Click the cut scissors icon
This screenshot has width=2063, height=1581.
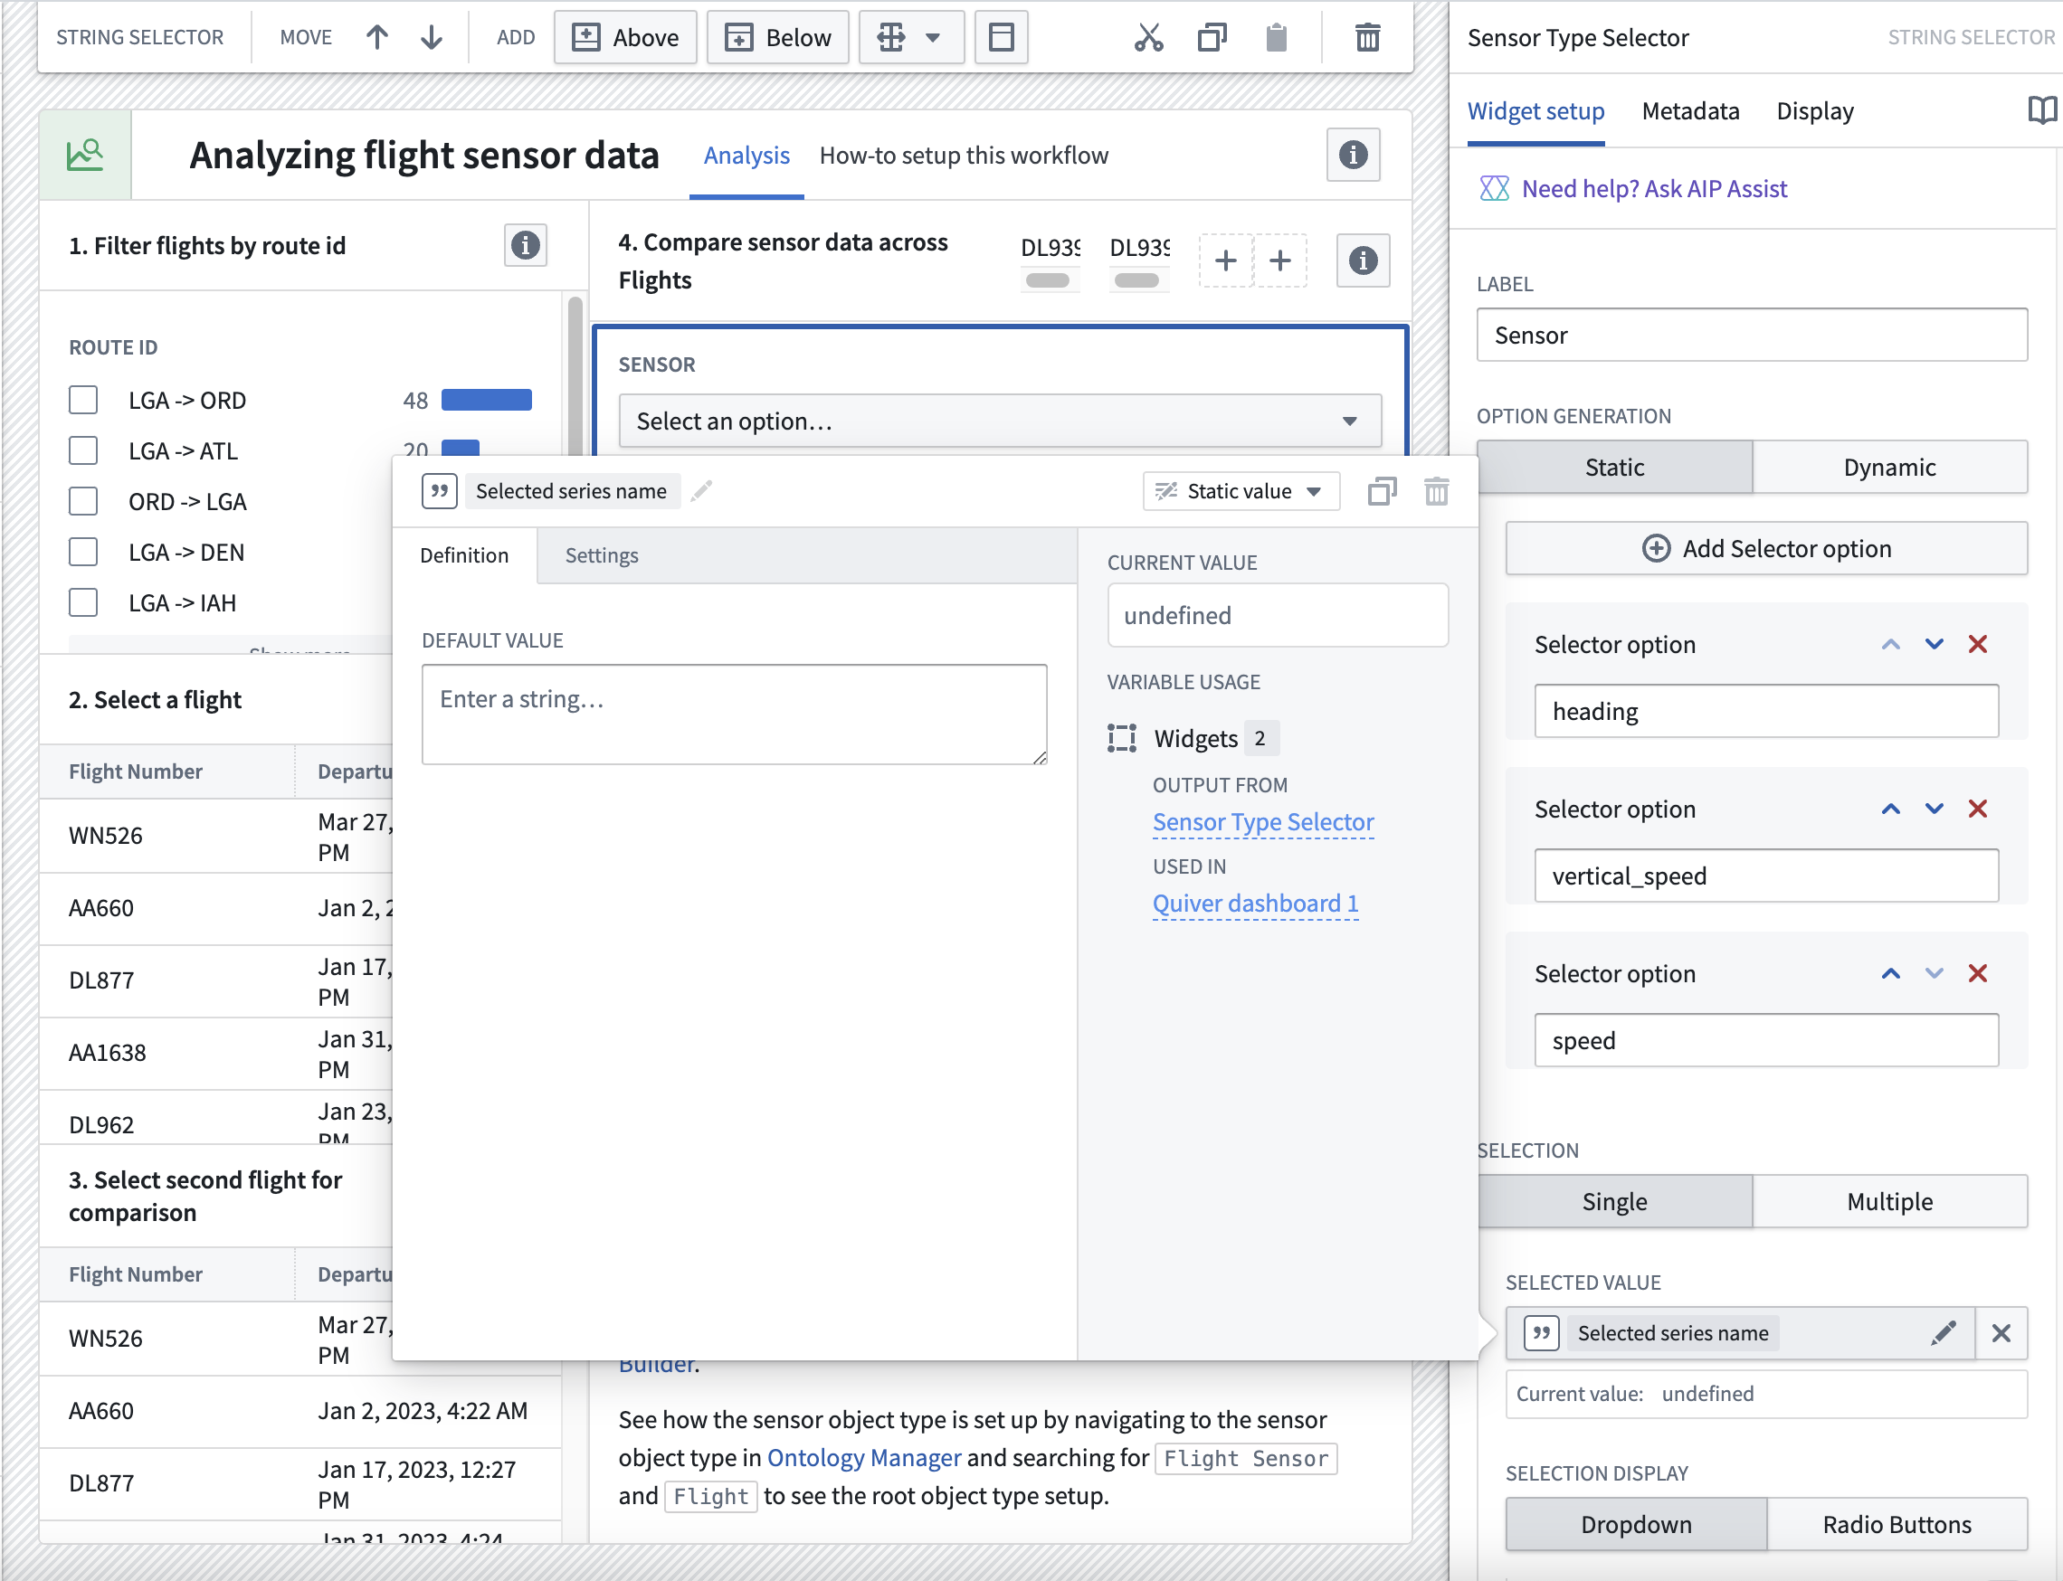click(1148, 38)
